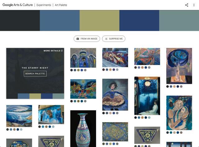The height and width of the screenshot is (147, 199).
Task: Open the turquoise vase artwork thumbnail
Action: [x=83, y=128]
